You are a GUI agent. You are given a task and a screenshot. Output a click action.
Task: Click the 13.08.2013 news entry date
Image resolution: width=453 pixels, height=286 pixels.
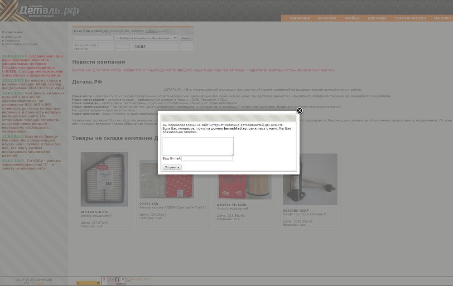tap(13, 136)
